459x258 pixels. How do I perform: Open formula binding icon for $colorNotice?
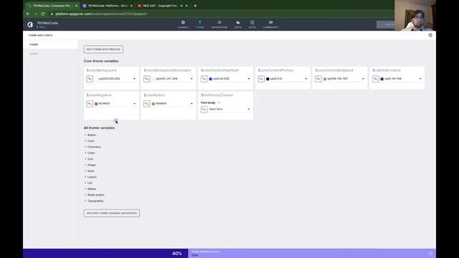coord(147,103)
